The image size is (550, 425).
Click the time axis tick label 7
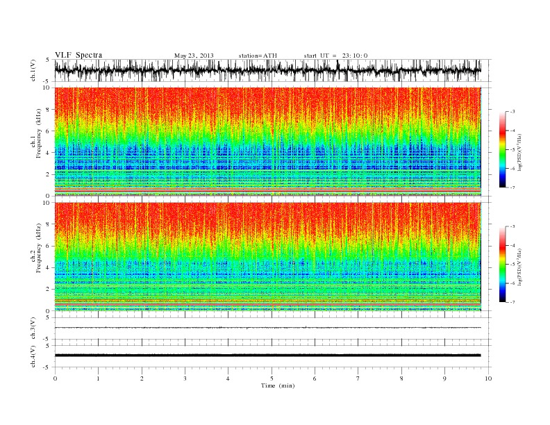coord(358,378)
